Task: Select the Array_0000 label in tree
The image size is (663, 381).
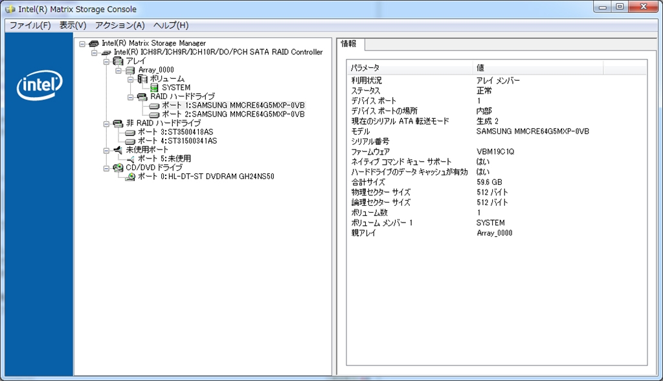Action: (156, 70)
